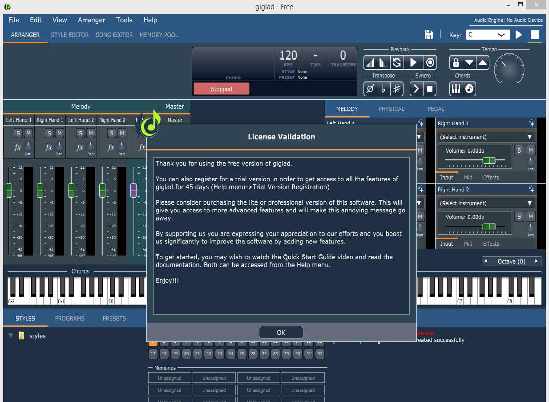Mute the Left Hand 1 mixer channel
This screenshot has width=549, height=402.
28,133
